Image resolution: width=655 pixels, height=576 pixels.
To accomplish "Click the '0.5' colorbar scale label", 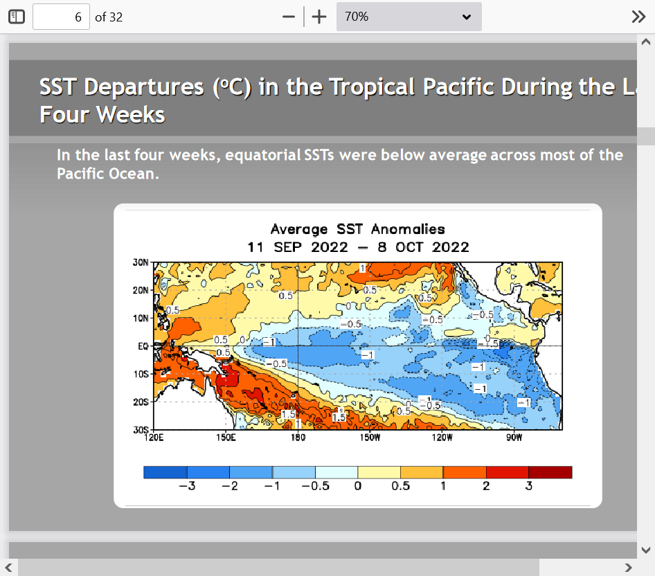I will (x=401, y=486).
